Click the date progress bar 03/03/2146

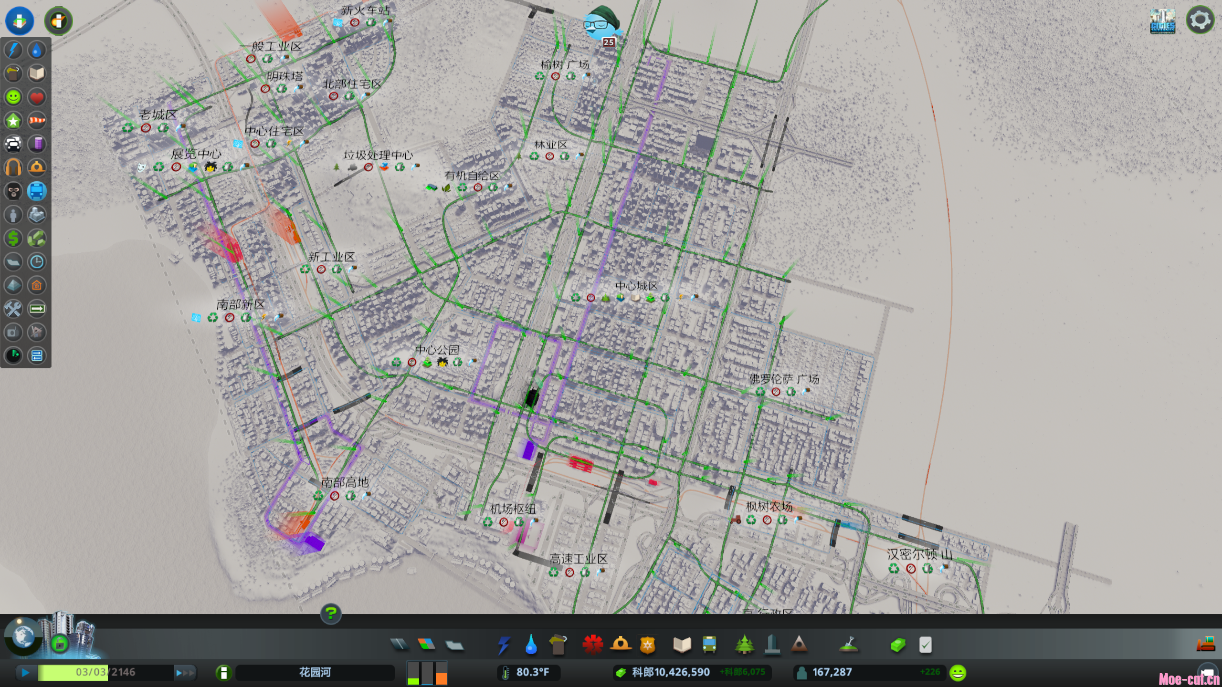tap(105, 673)
